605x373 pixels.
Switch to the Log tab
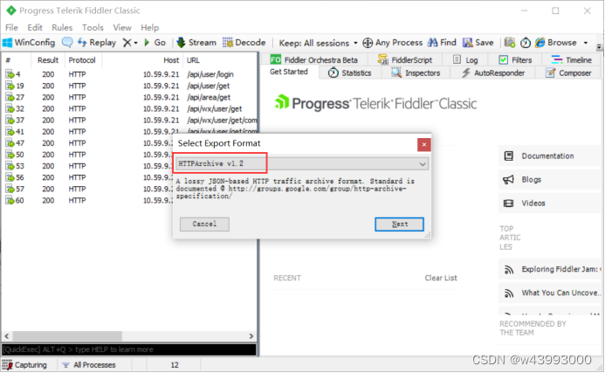click(x=465, y=60)
